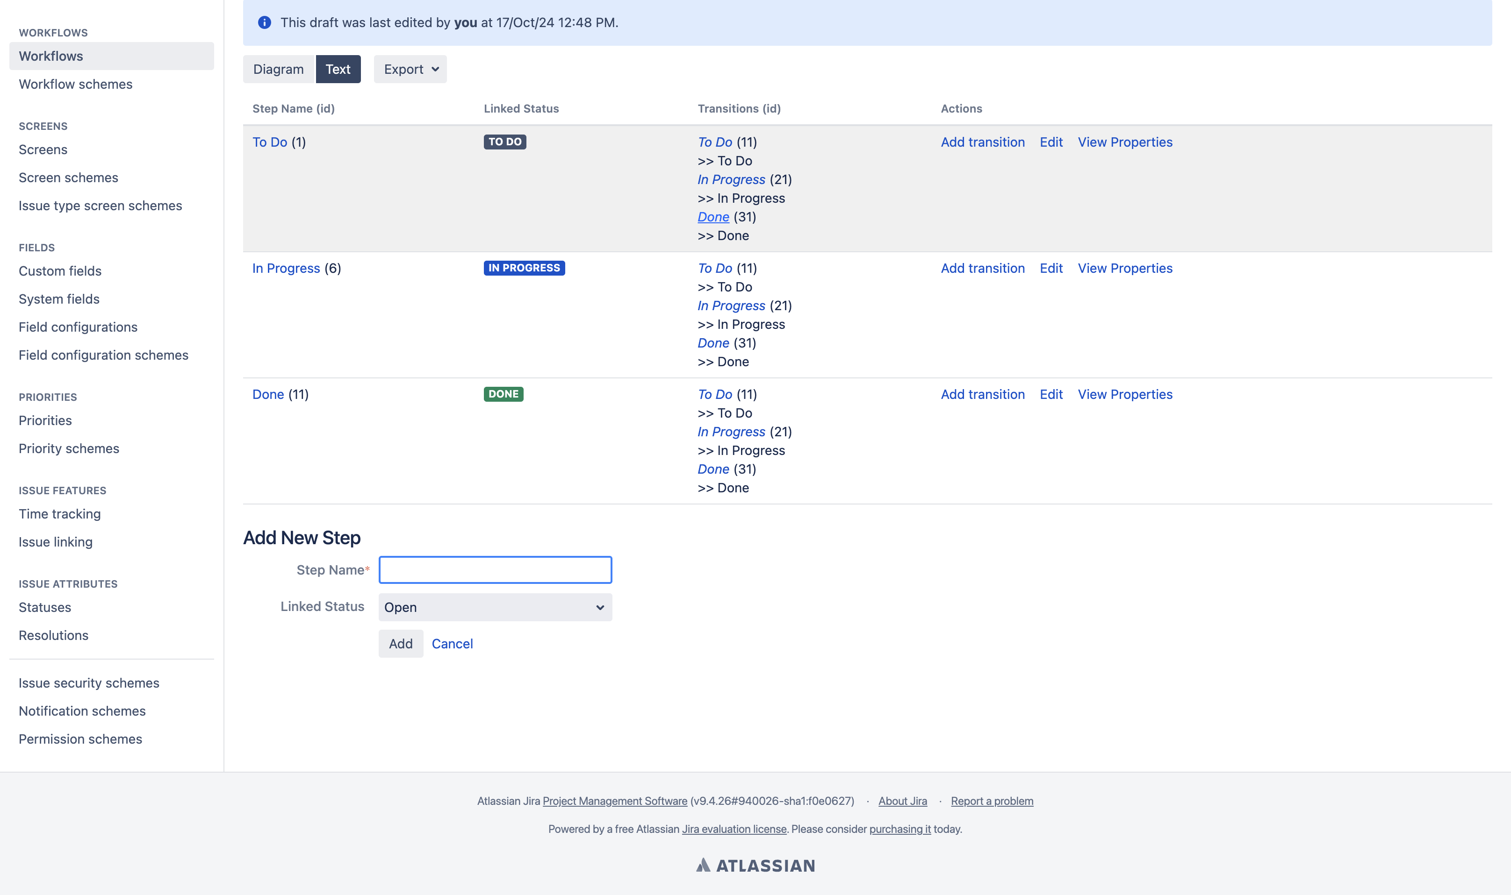Click the To Do step name link
The height and width of the screenshot is (895, 1511).
tap(269, 142)
